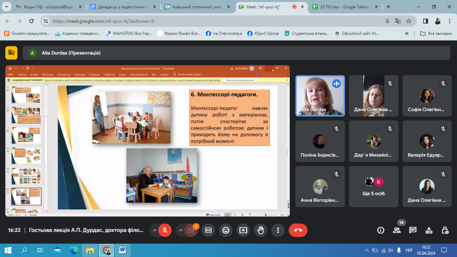
Task: Open the activities panel
Action: click(429, 230)
